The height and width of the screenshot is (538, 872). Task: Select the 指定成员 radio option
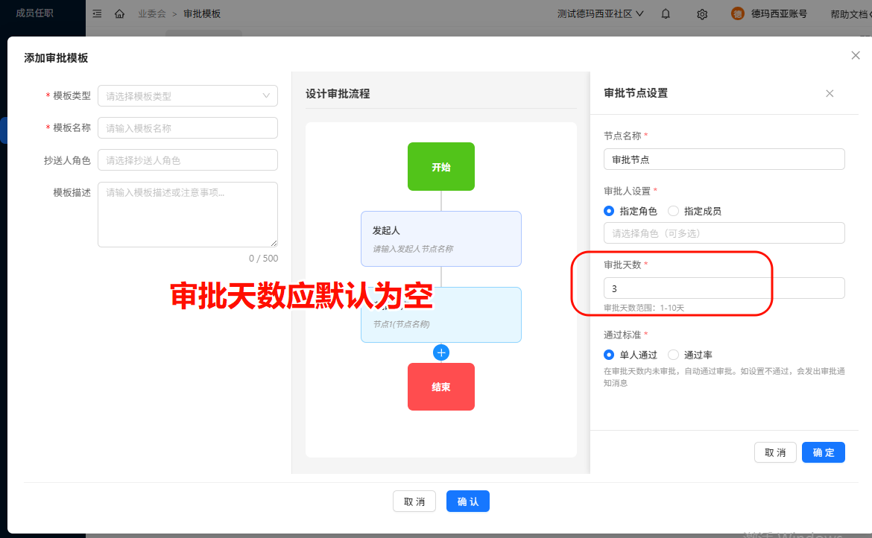674,211
